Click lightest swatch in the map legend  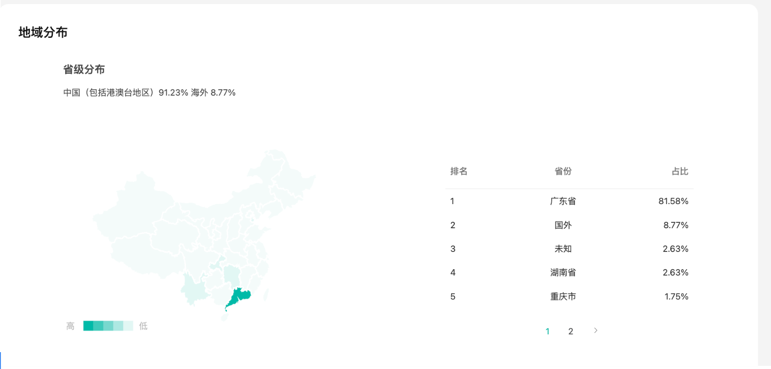click(x=128, y=326)
